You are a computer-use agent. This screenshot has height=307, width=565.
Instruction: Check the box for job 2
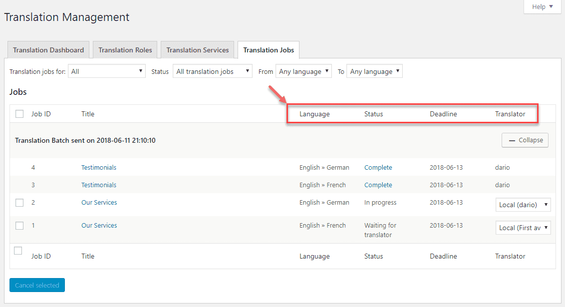(x=19, y=203)
